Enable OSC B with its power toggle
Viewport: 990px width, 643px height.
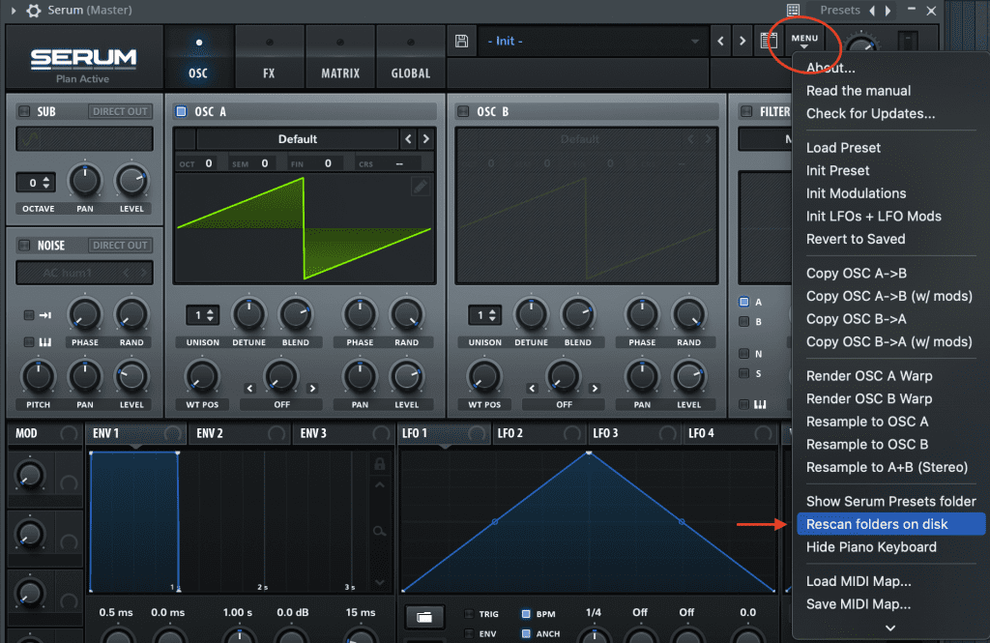(x=463, y=111)
